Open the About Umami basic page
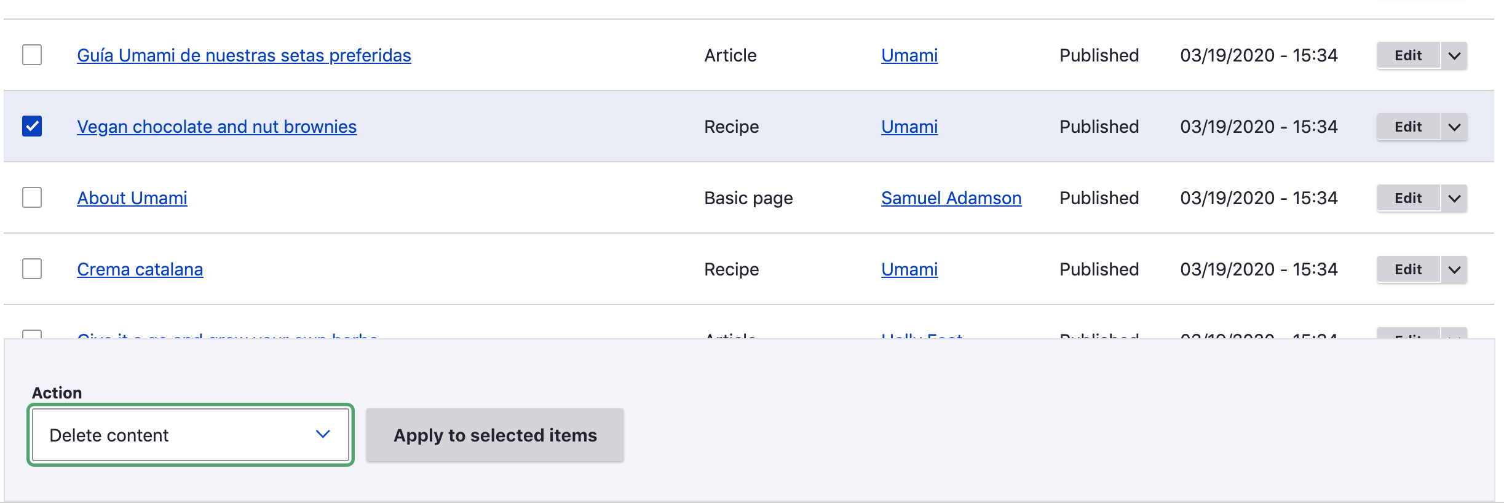The image size is (1504, 503). point(132,197)
